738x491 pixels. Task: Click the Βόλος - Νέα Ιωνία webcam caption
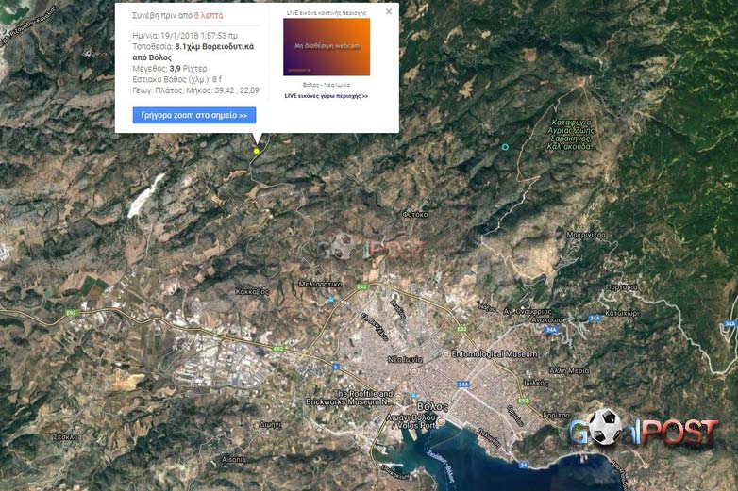(x=327, y=85)
